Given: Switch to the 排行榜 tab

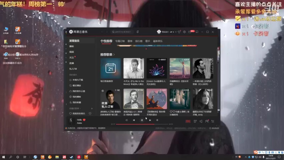Looking at the screenshot, I should pyautogui.click(x=139, y=41).
